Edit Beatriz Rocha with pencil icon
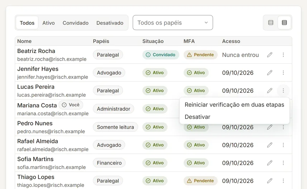The width and height of the screenshot is (307, 189). (x=270, y=55)
